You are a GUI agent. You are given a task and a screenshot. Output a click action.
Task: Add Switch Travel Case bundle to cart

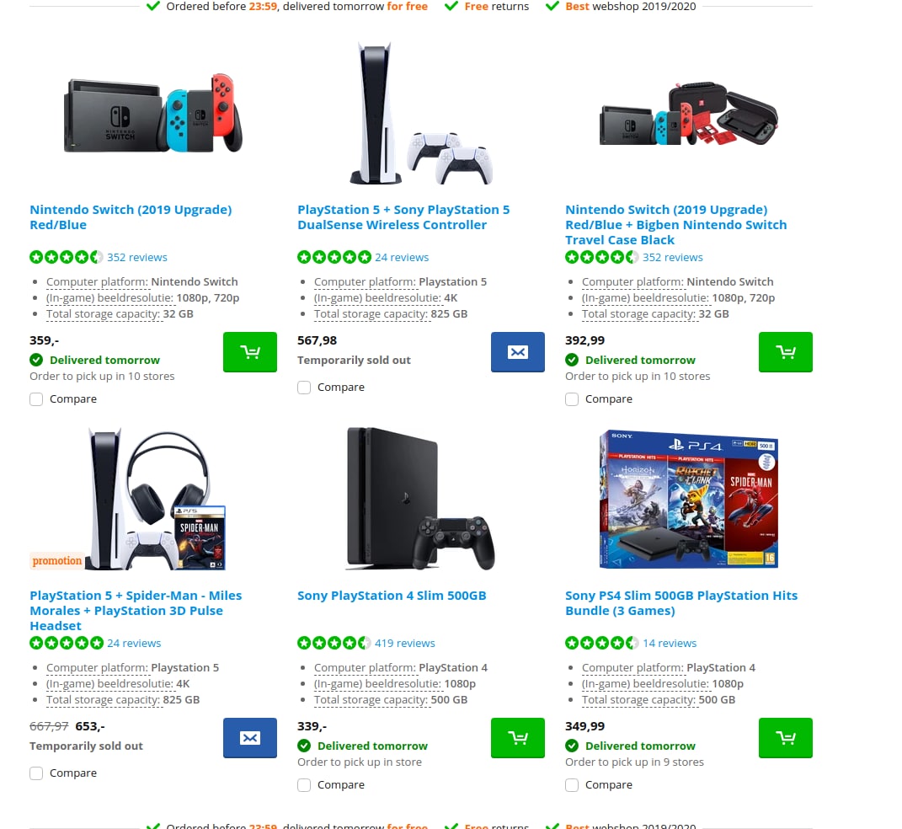pyautogui.click(x=785, y=352)
